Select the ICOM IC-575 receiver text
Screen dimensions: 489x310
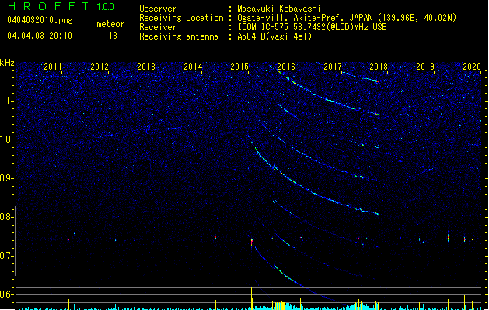click(313, 27)
